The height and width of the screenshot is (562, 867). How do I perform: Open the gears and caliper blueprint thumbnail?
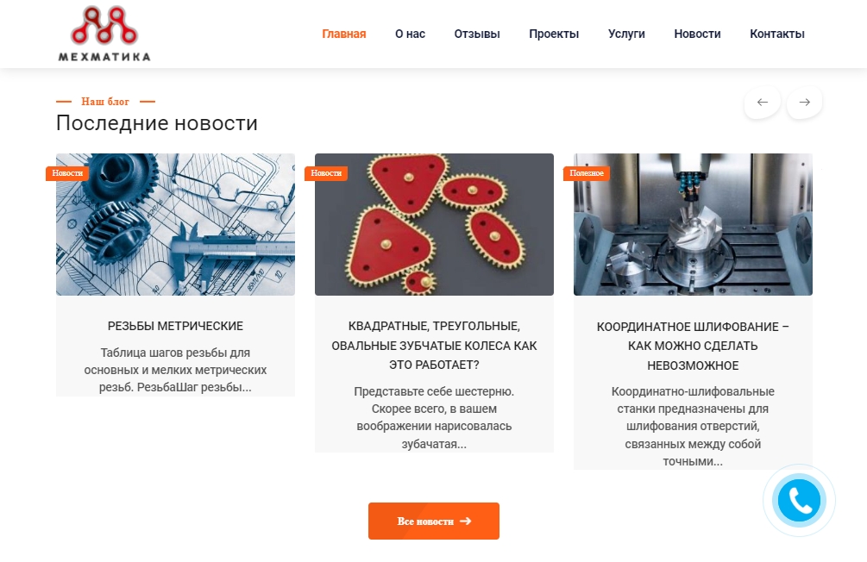pos(175,224)
